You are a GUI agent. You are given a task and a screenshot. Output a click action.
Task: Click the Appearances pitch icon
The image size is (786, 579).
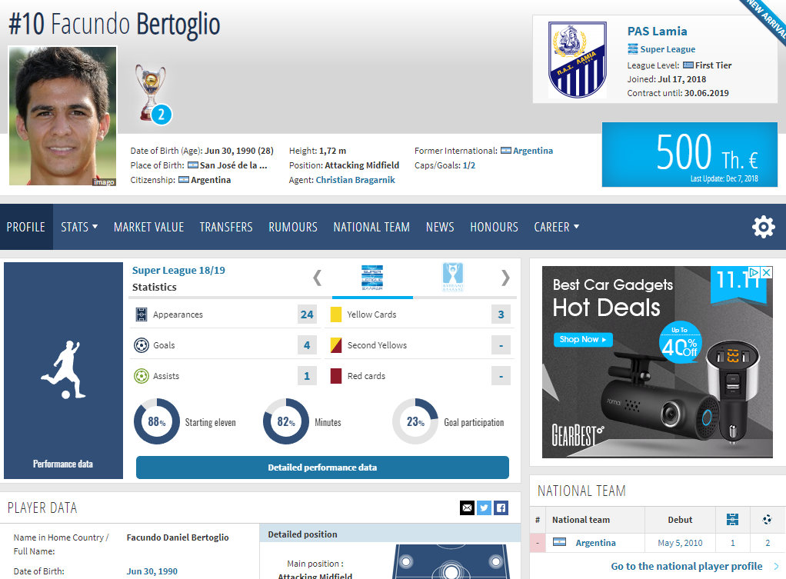[x=142, y=314]
